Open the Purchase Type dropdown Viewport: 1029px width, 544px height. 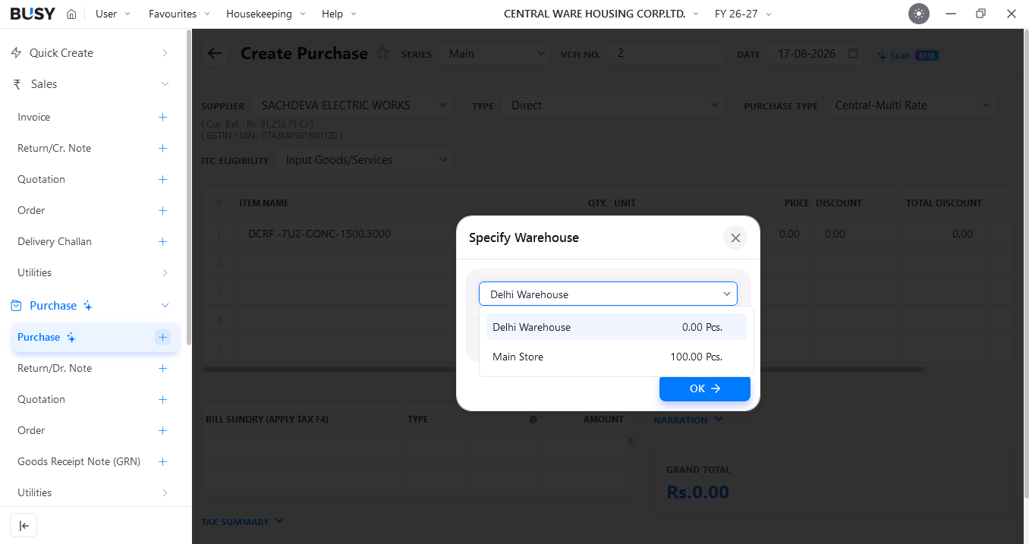click(910, 105)
